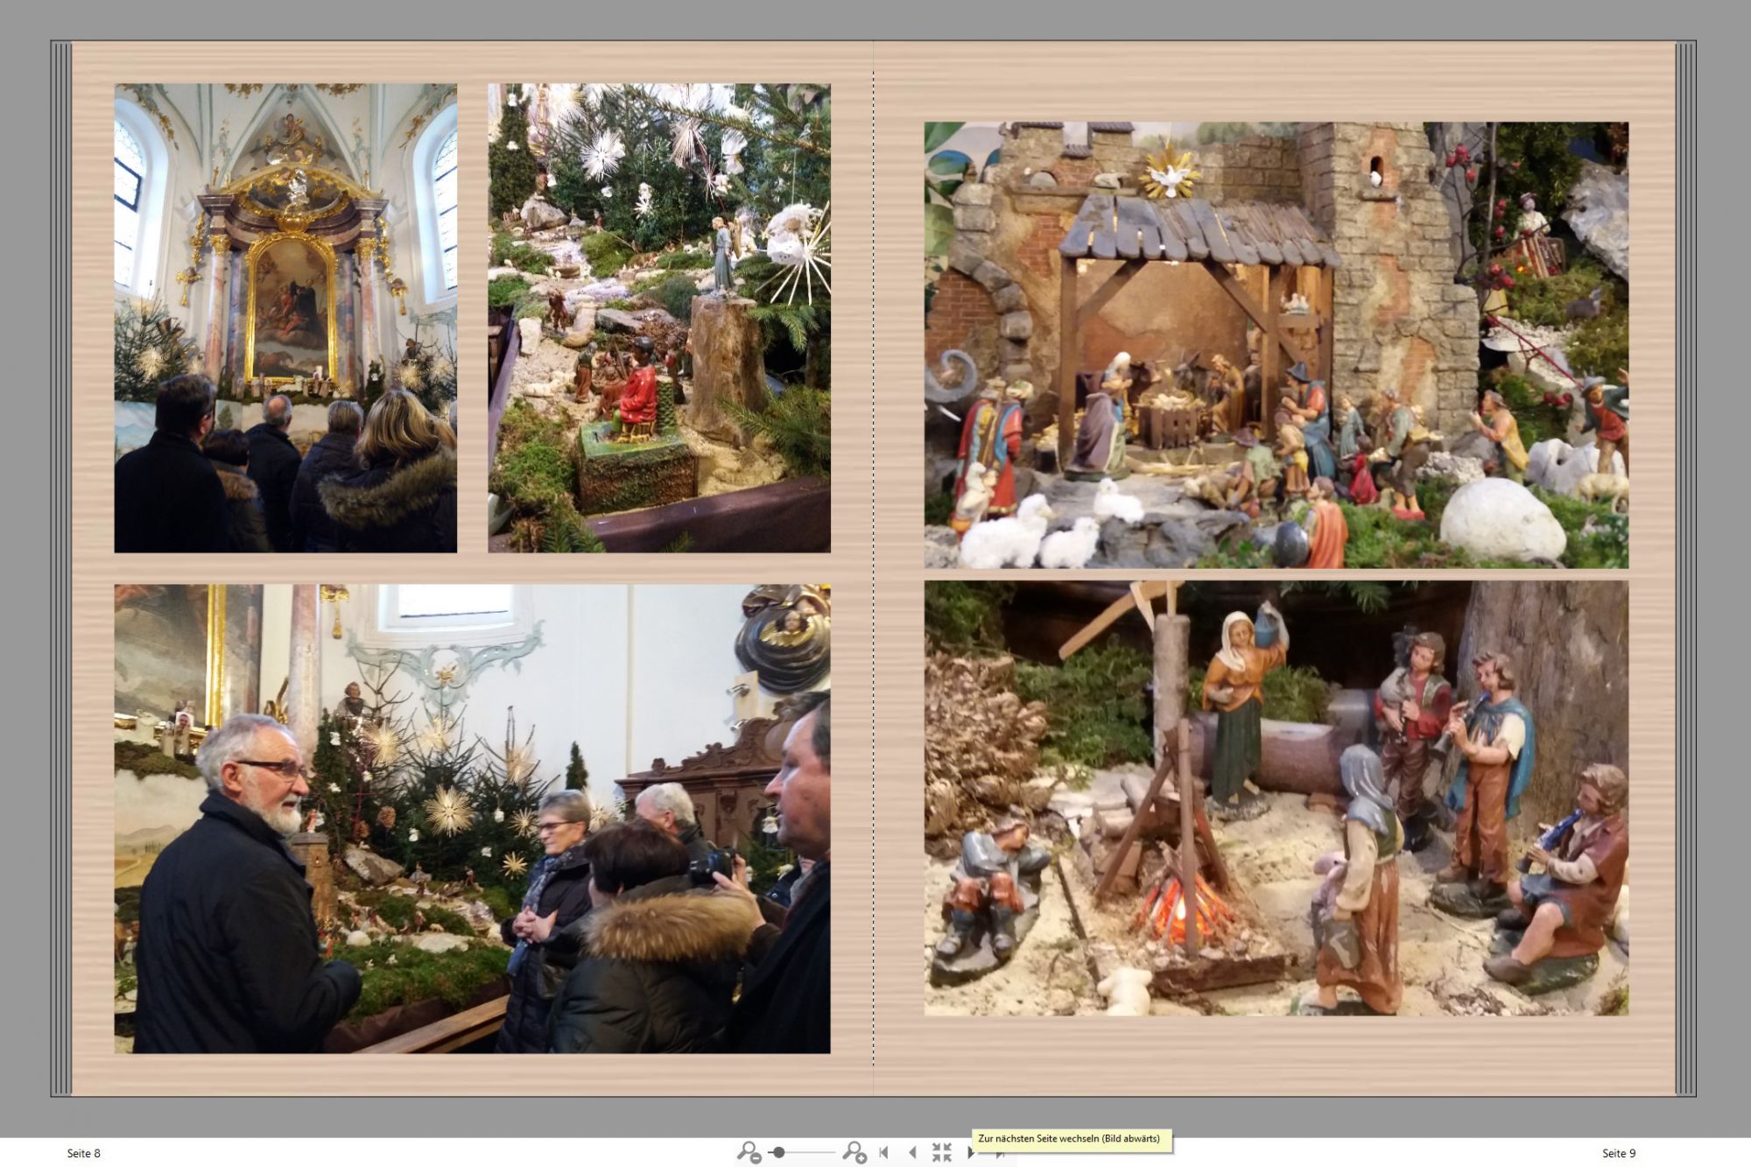
Task: Select the baroque altar photo on page 8
Action: point(285,318)
